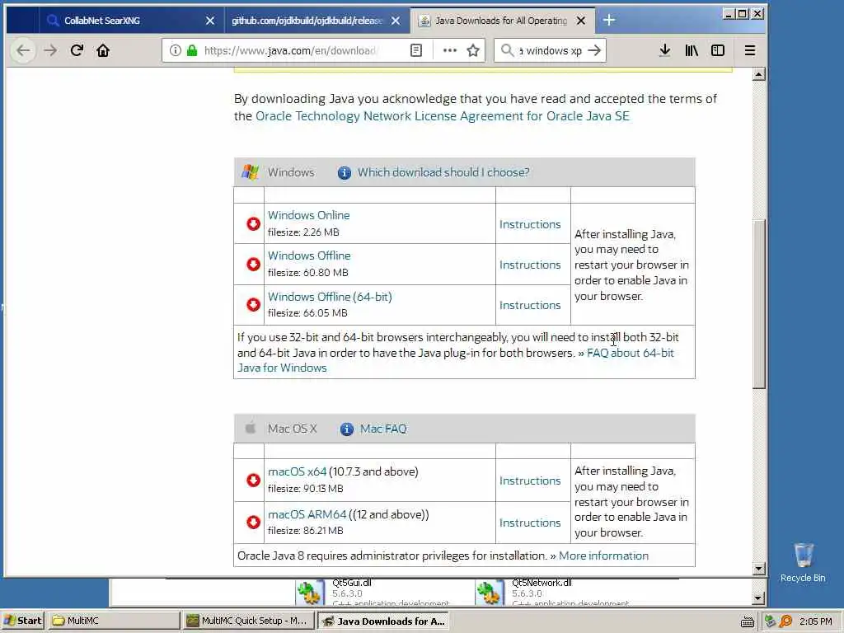
Task: Open Instructions link for macOS ARM64
Action: pos(530,523)
